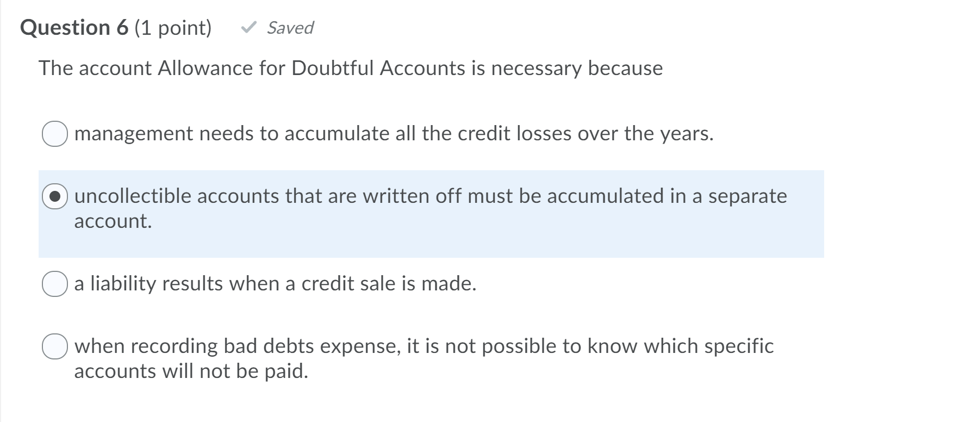This screenshot has height=422, width=978.
Task: Click the Saved status text
Action: pyautogui.click(x=289, y=28)
